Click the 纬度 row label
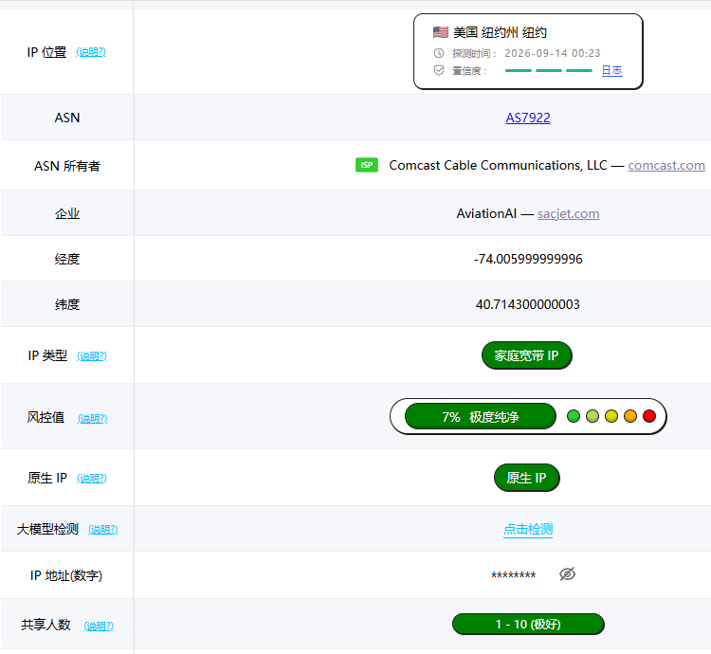 [x=67, y=304]
